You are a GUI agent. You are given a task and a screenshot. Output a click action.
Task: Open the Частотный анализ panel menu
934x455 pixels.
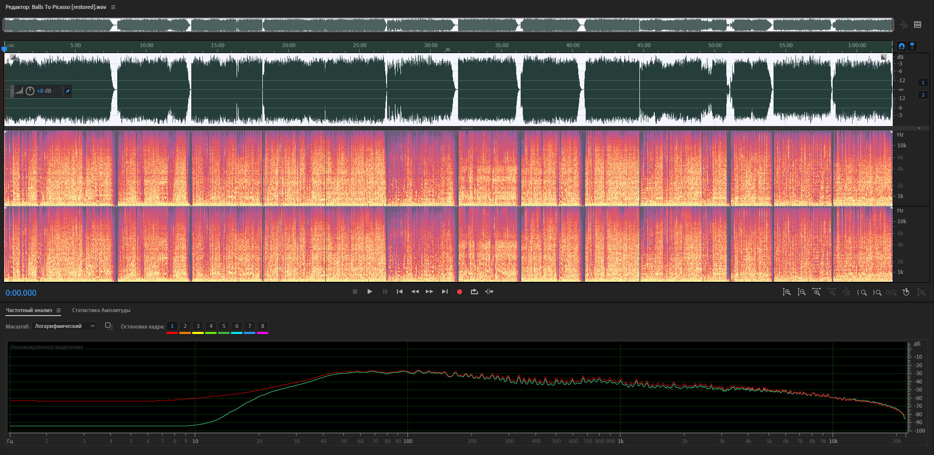pos(59,311)
